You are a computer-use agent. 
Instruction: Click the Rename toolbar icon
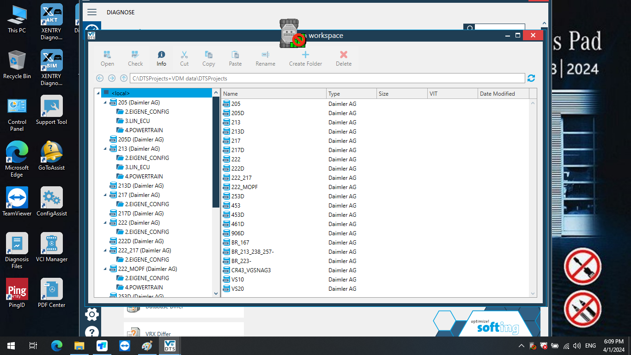pyautogui.click(x=265, y=57)
